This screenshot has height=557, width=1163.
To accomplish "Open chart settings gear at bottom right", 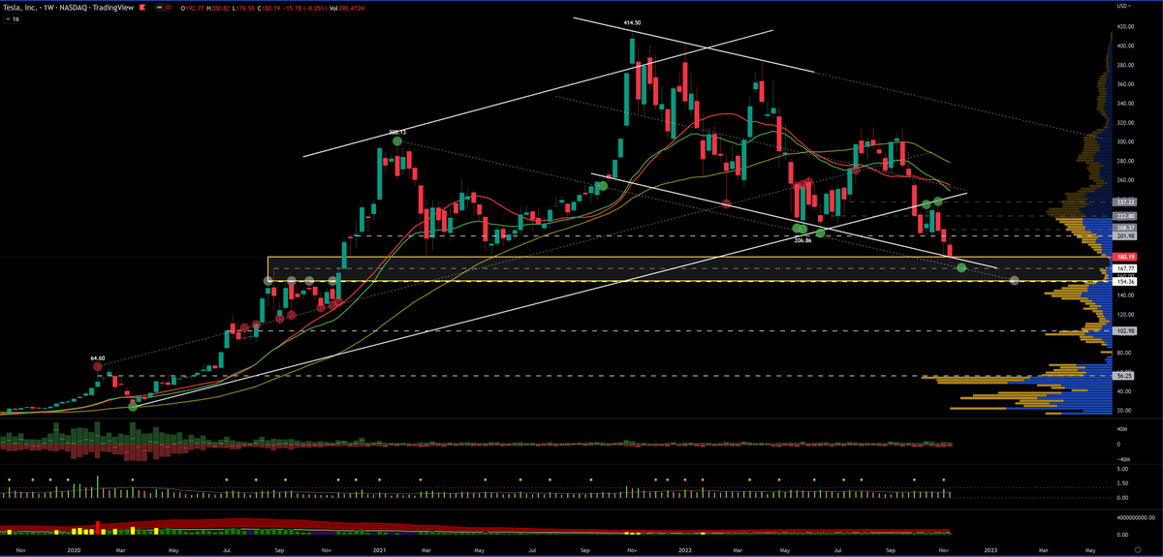I will [1137, 548].
